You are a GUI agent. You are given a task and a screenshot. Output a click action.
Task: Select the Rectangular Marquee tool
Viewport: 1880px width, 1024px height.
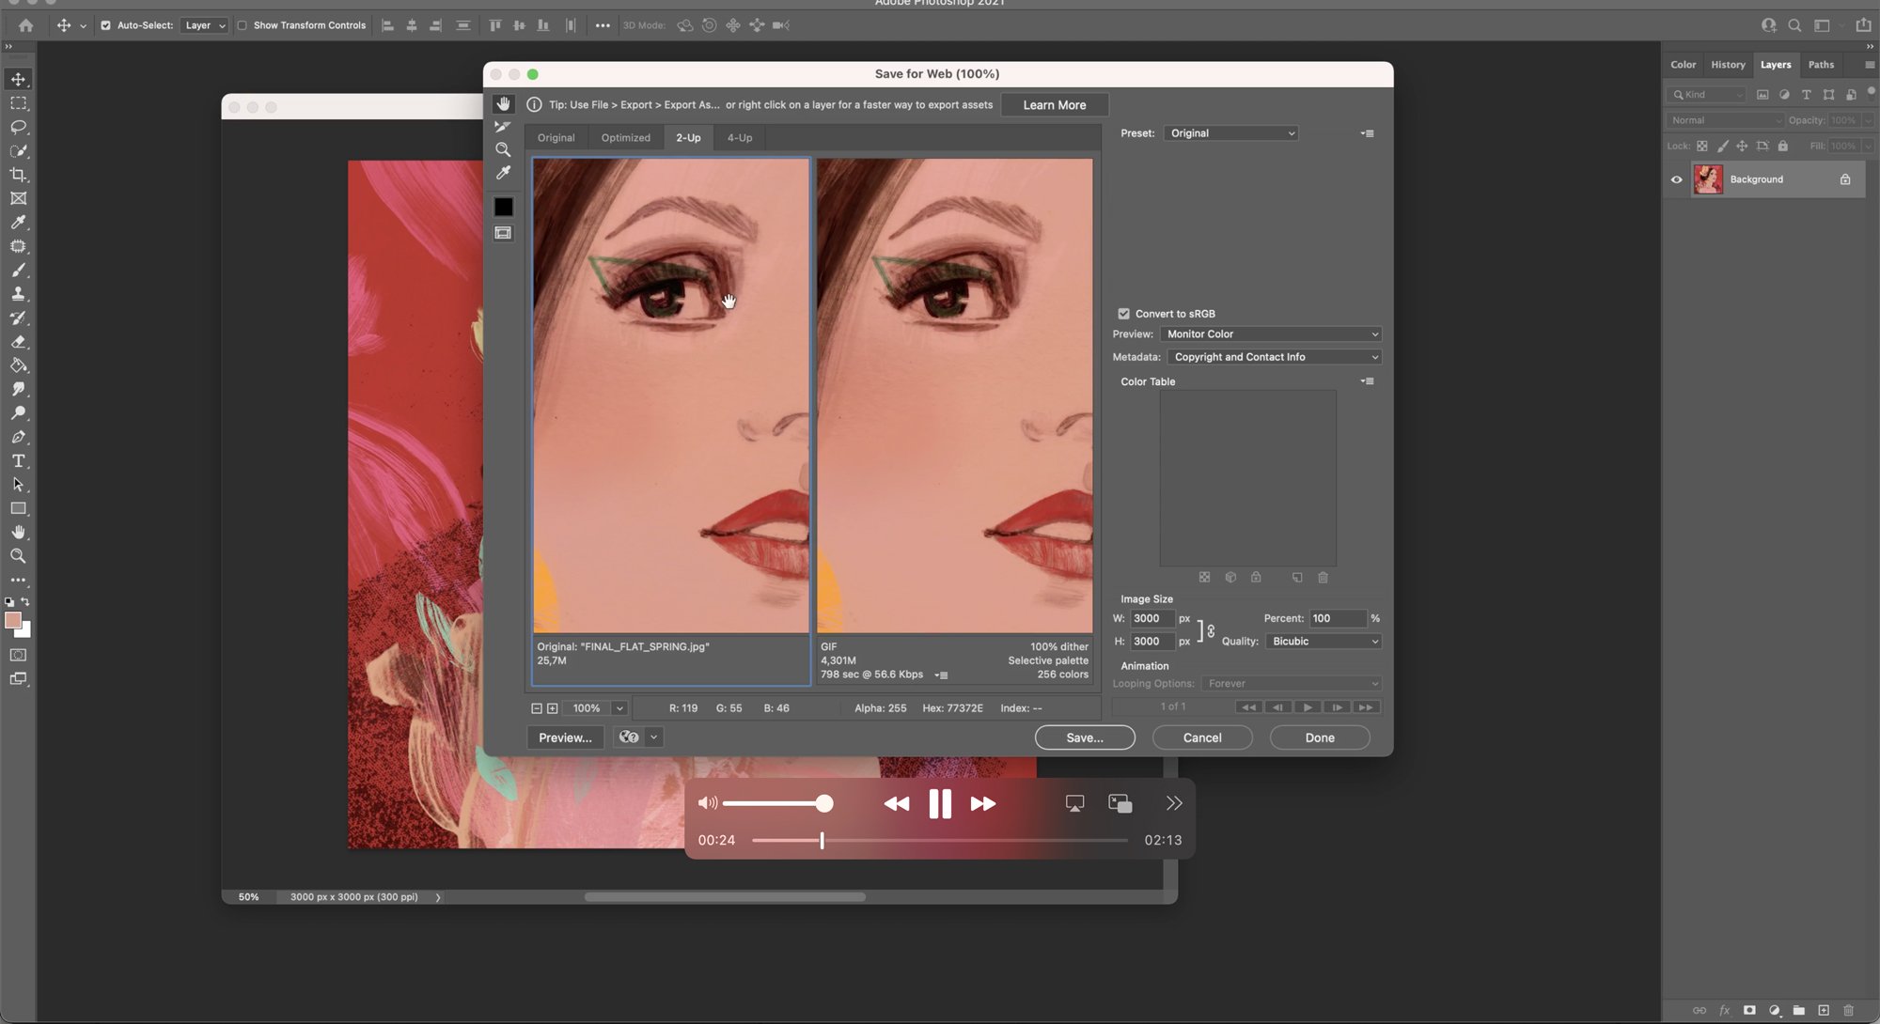(x=18, y=103)
